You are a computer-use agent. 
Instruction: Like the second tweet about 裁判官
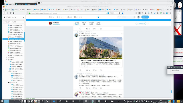click(94, 88)
